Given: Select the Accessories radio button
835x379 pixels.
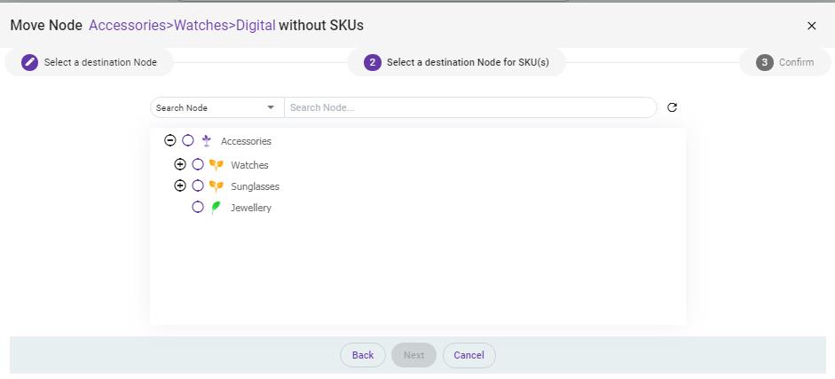Looking at the screenshot, I should [188, 140].
